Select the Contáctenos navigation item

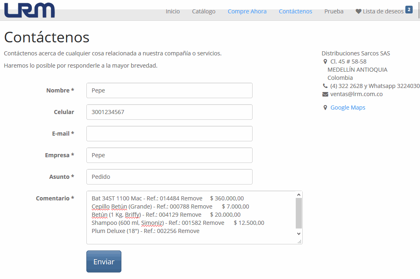(x=295, y=11)
